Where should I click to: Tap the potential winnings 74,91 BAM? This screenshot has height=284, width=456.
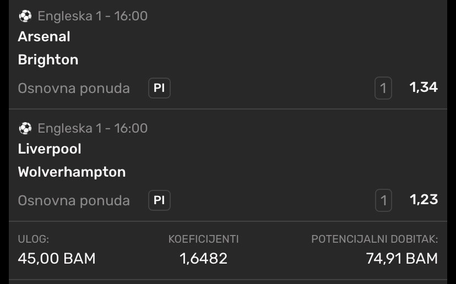[402, 258]
